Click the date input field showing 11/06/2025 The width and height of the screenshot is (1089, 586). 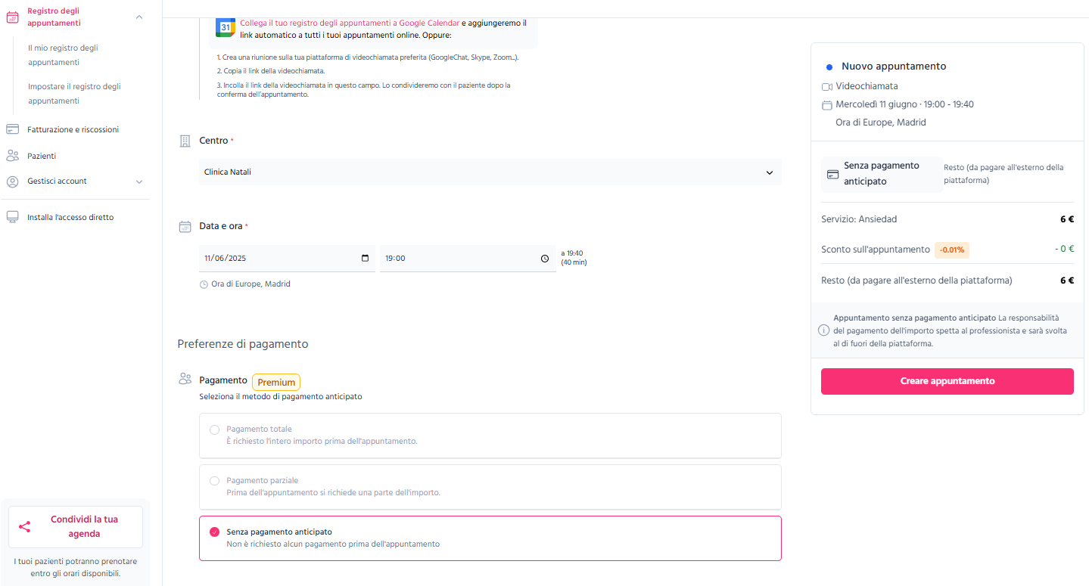287,259
